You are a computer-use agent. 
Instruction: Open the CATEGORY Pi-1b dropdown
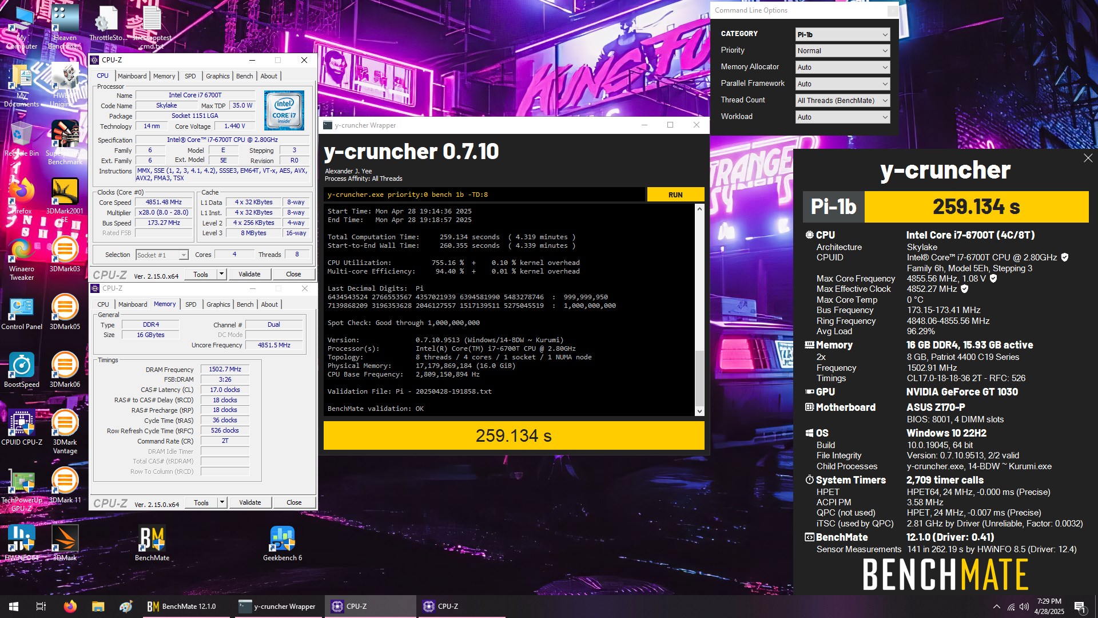click(843, 34)
